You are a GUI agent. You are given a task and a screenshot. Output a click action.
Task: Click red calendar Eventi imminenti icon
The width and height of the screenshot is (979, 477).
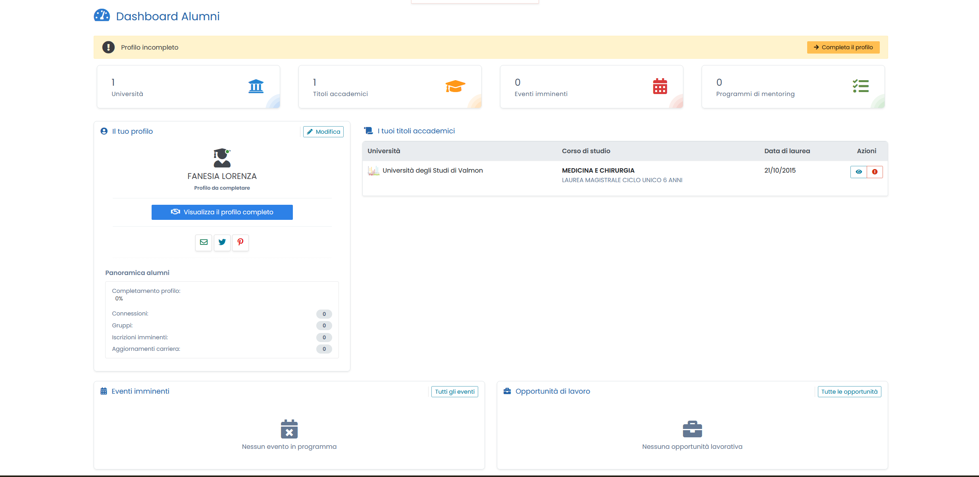[660, 86]
